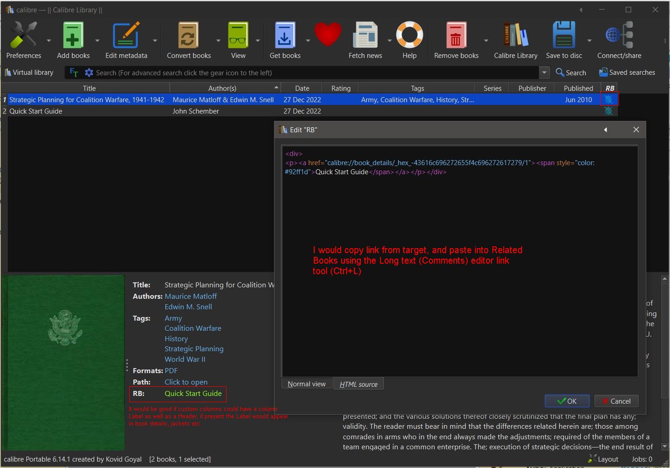The height and width of the screenshot is (468, 670).
Task: Switch to the HTML source tab
Action: (359, 384)
